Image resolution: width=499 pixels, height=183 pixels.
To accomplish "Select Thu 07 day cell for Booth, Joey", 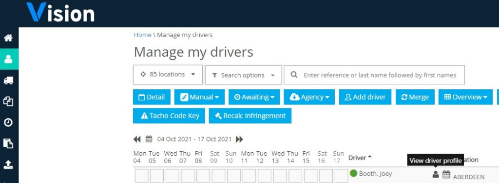I will coord(188,176).
